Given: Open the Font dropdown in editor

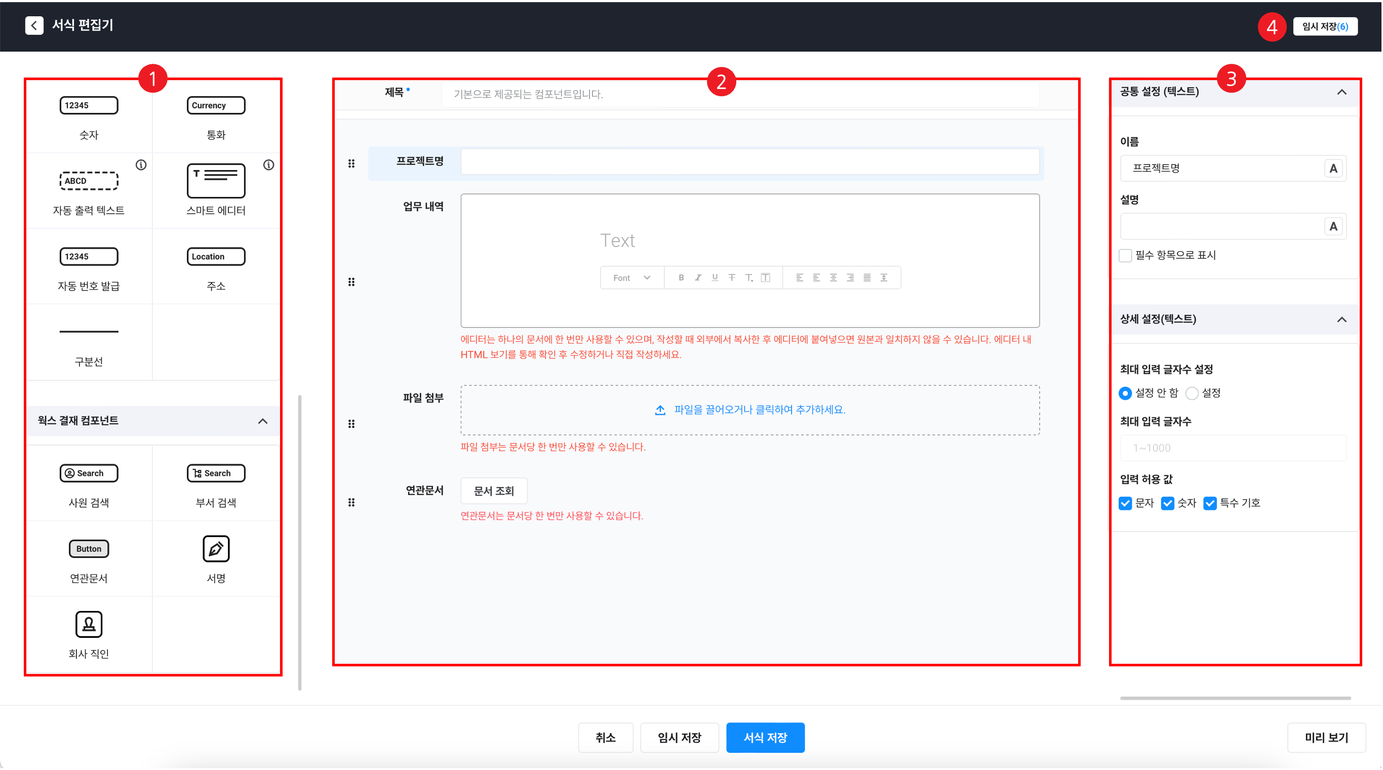Looking at the screenshot, I should pyautogui.click(x=631, y=277).
